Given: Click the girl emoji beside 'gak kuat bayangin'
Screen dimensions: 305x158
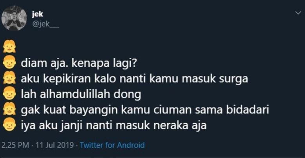Looking at the screenshot, I should [x=9, y=108].
